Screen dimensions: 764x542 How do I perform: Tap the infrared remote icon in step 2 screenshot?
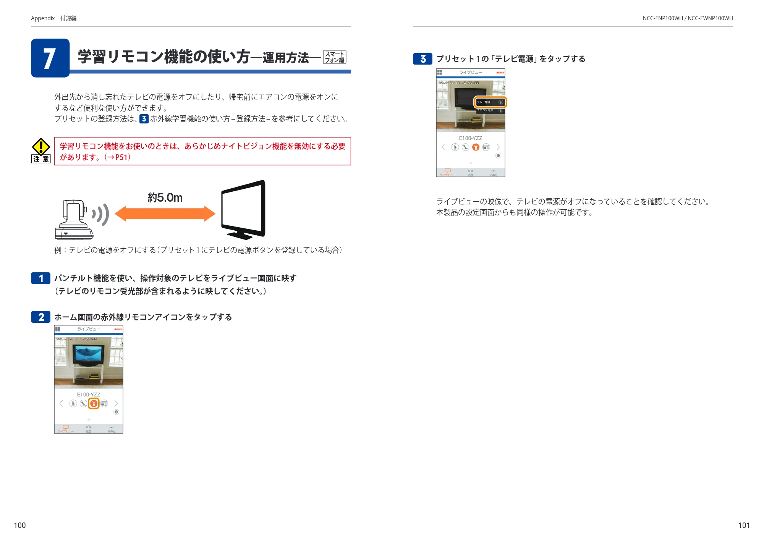point(94,403)
